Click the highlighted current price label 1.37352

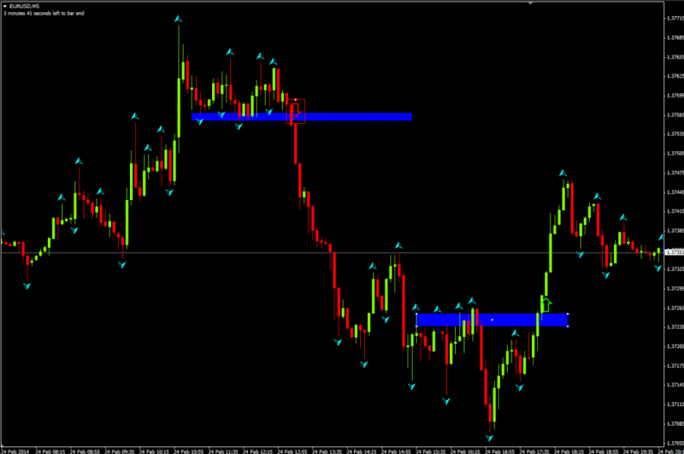pyautogui.click(x=673, y=252)
